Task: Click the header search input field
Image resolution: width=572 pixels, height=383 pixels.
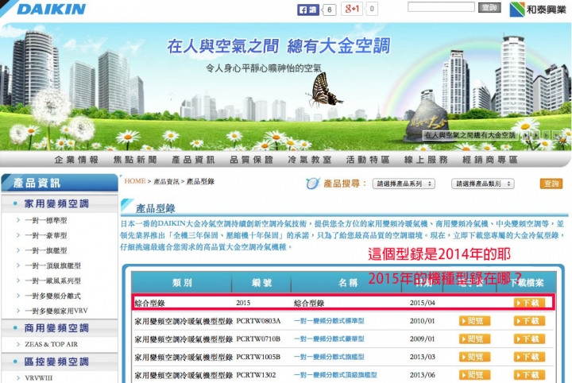Action: pos(441,7)
